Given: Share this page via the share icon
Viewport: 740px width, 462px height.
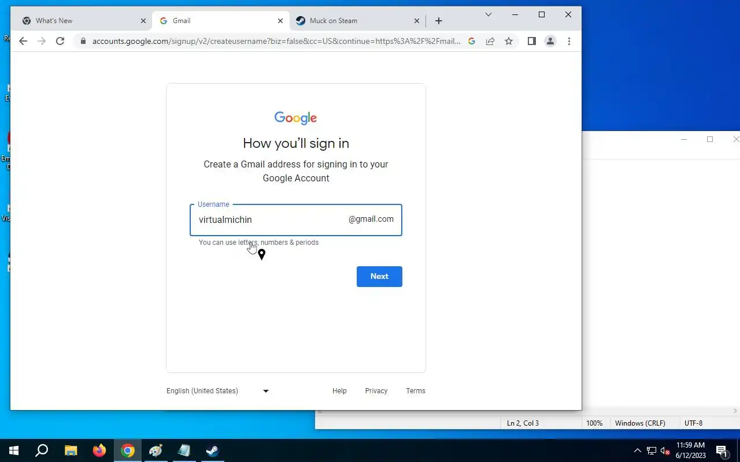Looking at the screenshot, I should pyautogui.click(x=490, y=41).
